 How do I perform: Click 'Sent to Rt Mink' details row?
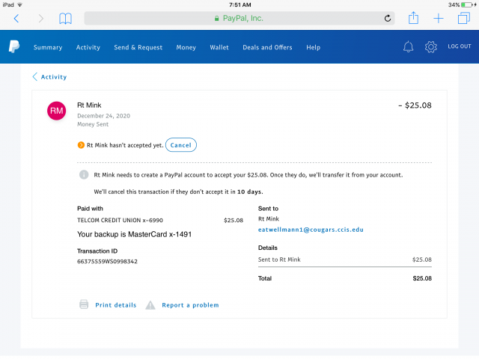point(345,260)
